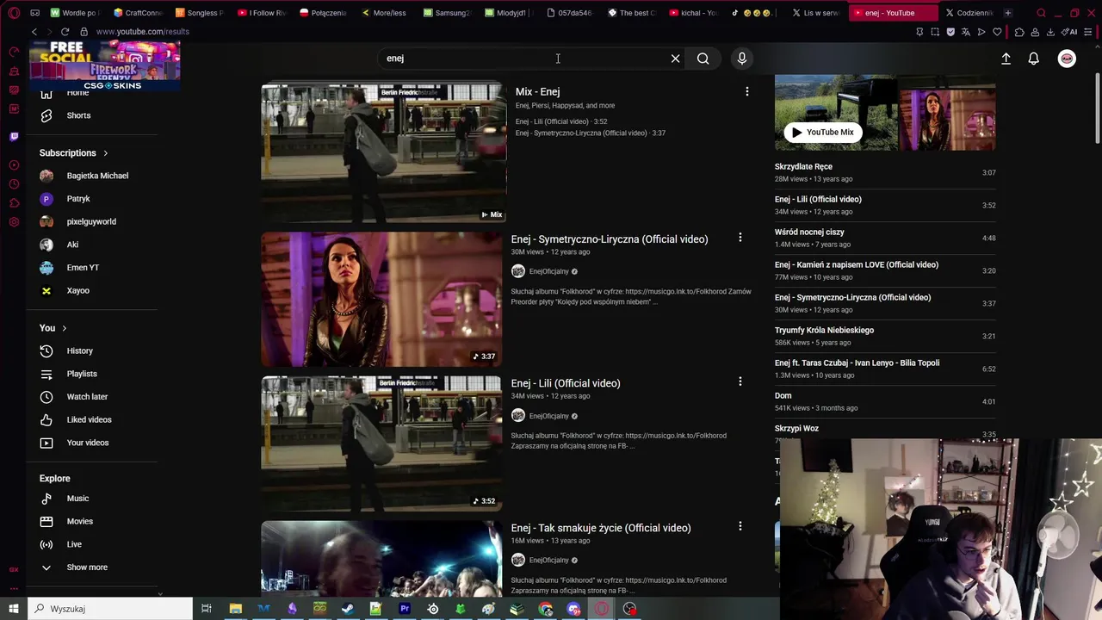Open the Windows Start menu

[x=14, y=609]
